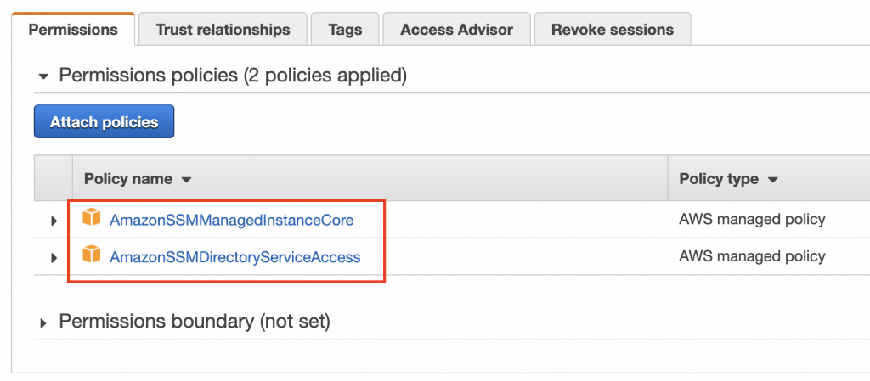Sort by Policy name column arrow

(x=186, y=180)
